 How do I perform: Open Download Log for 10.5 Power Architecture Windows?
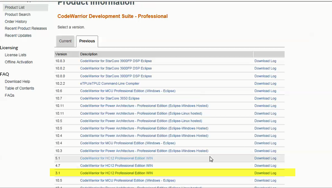click(x=265, y=128)
